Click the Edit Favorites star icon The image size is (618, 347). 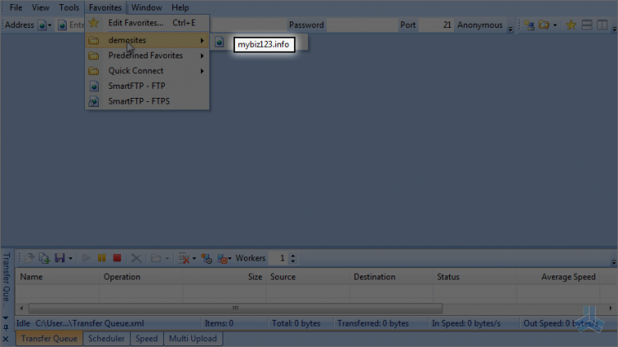point(94,23)
